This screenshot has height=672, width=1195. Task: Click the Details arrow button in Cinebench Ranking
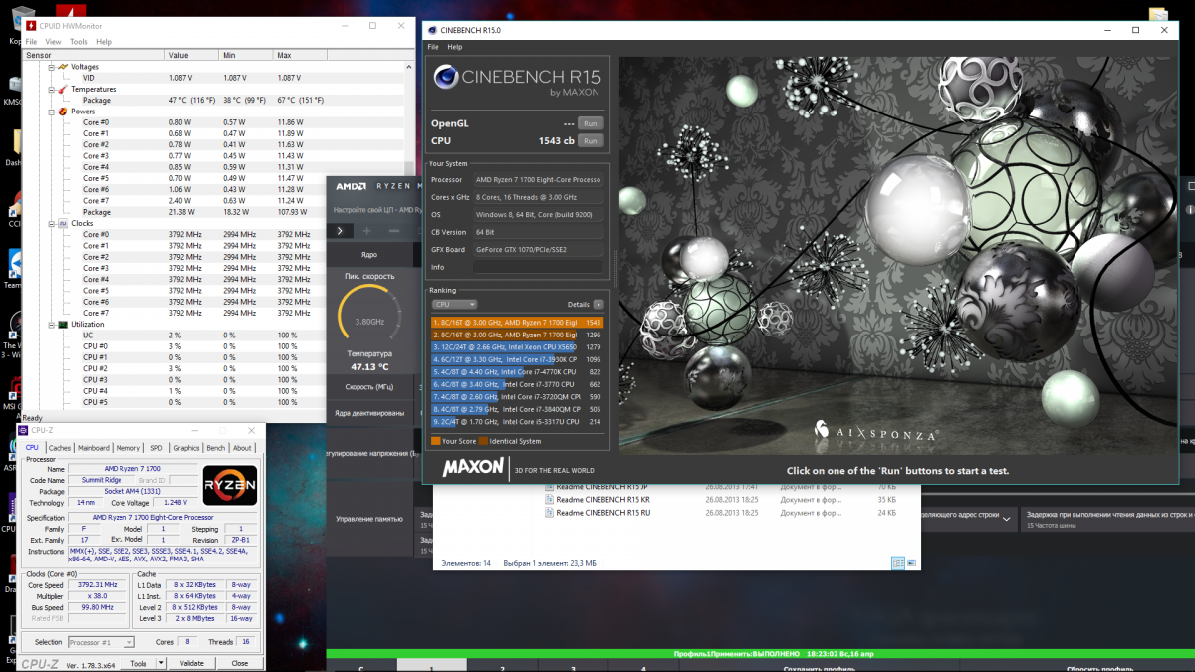(597, 304)
